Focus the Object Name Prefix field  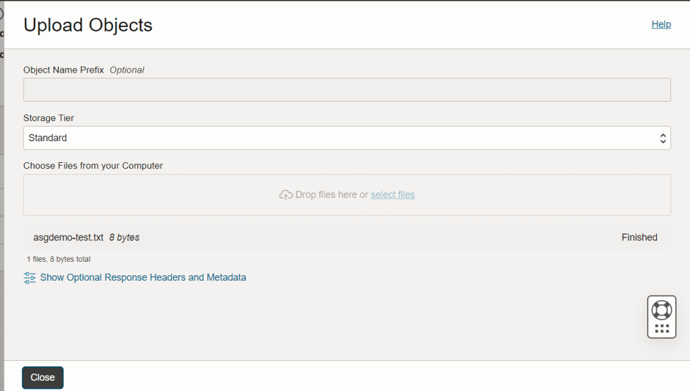(x=346, y=90)
